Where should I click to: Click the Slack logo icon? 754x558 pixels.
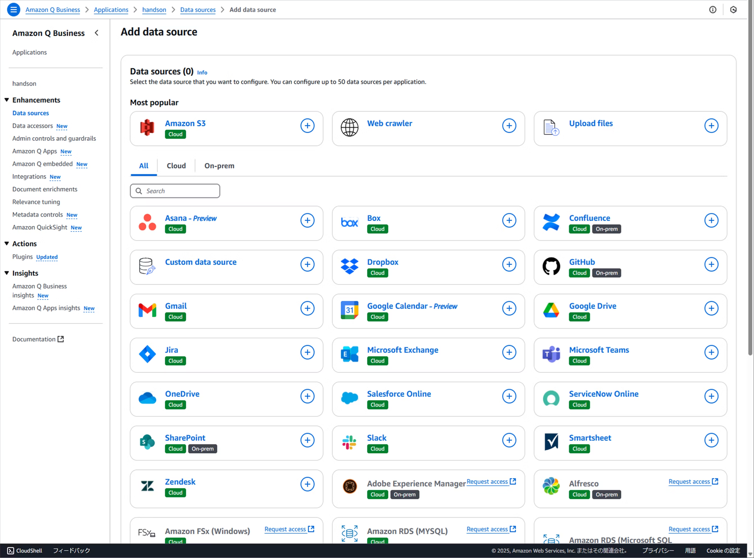point(349,443)
